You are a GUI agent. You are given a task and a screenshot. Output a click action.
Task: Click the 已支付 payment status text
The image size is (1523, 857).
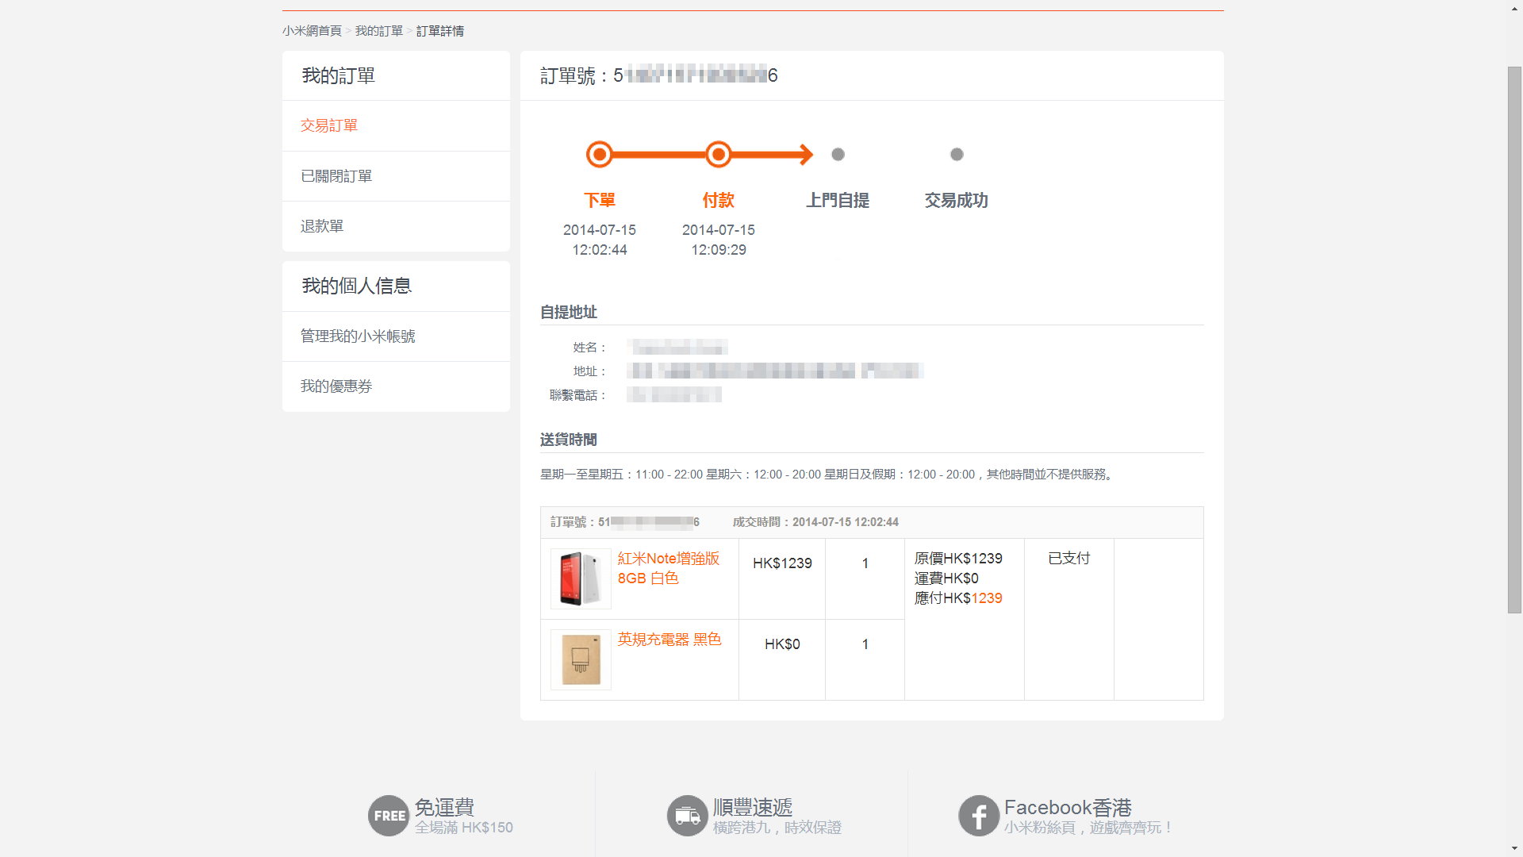(1069, 559)
